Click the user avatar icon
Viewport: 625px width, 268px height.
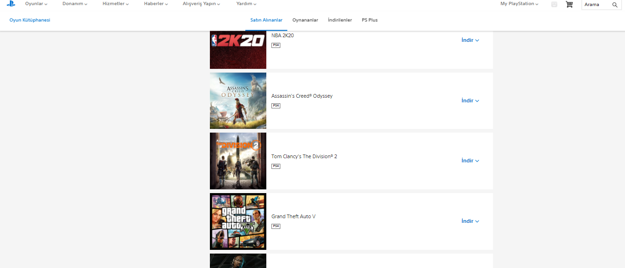[554, 4]
